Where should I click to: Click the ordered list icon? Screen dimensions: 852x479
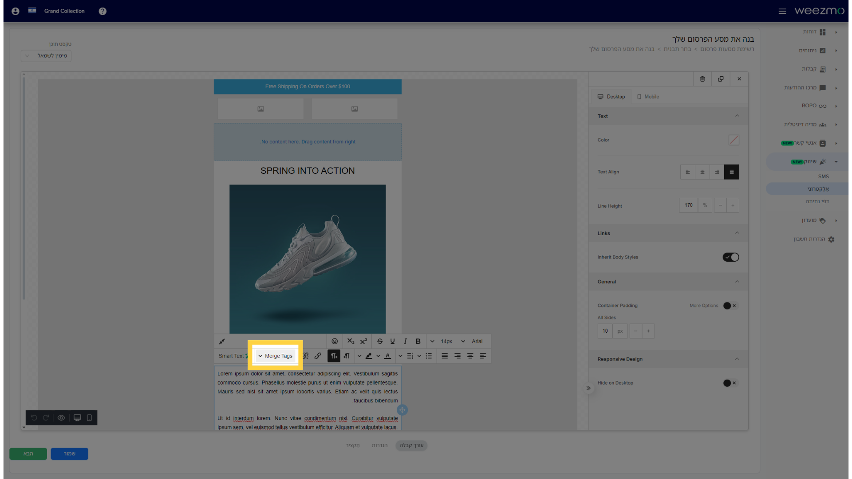pos(410,356)
